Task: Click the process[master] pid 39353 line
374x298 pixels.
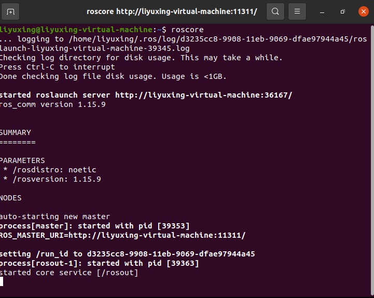Action: coord(95,226)
